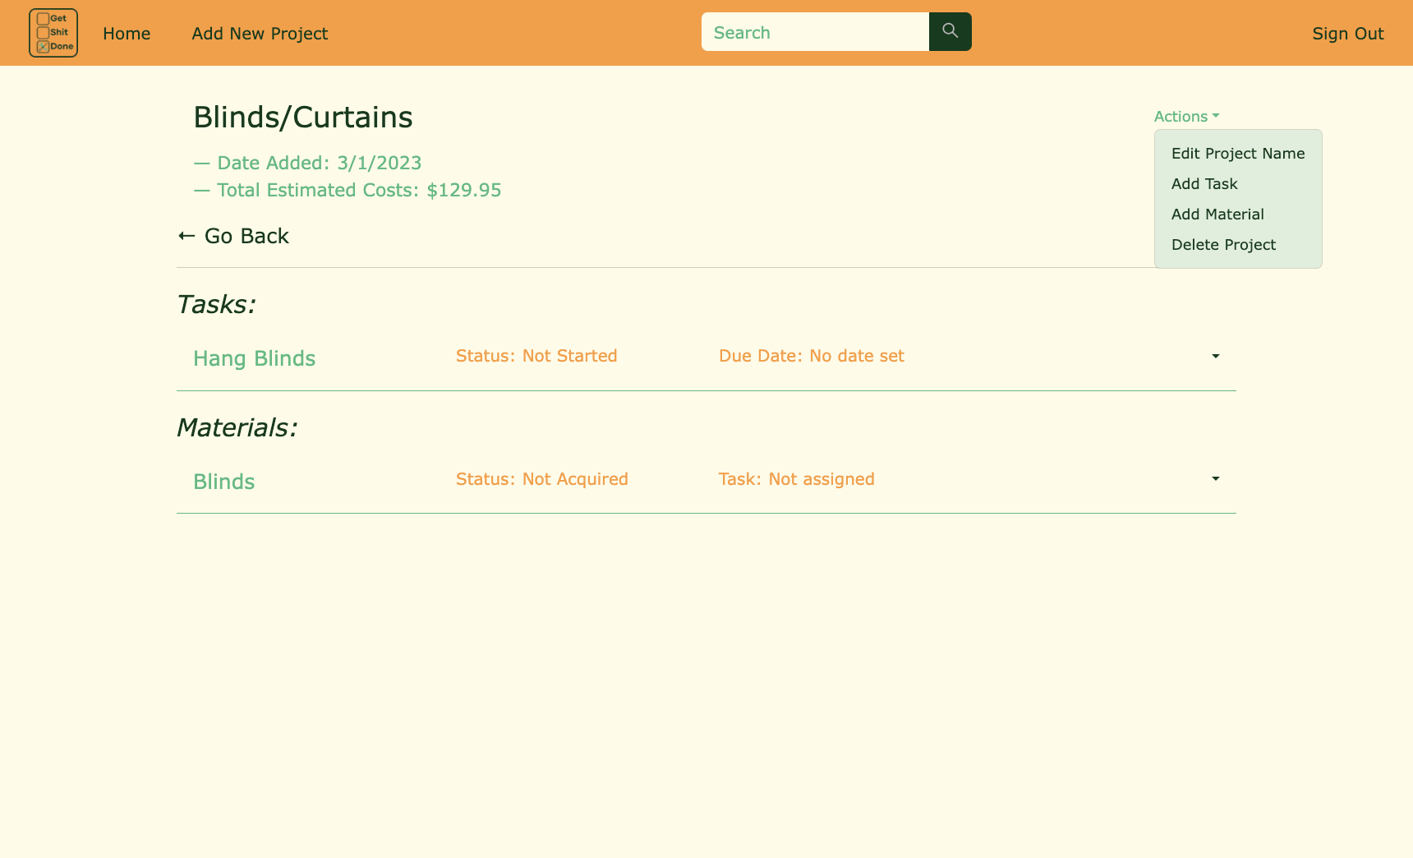Select Edit Project Name from Actions menu
Screen dimensions: 1413x858
tap(1238, 153)
